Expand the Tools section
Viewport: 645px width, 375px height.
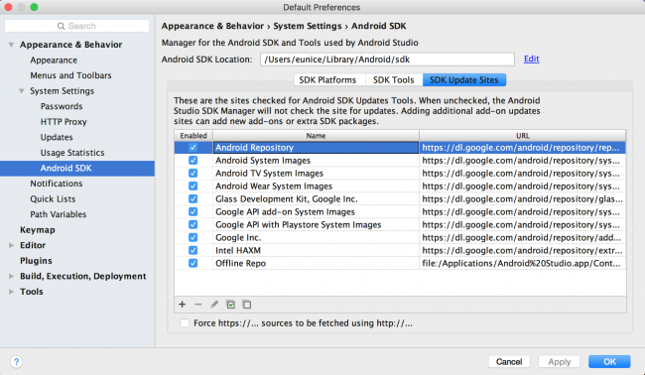(x=12, y=292)
